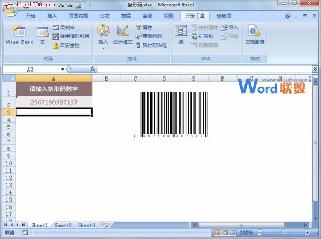Click the Select All corner button

(x=9, y=79)
